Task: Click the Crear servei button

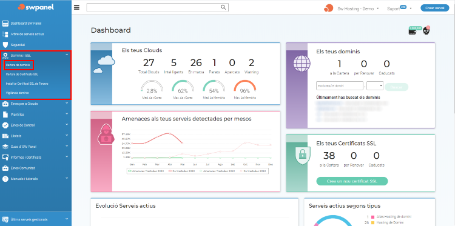Action: (x=435, y=8)
